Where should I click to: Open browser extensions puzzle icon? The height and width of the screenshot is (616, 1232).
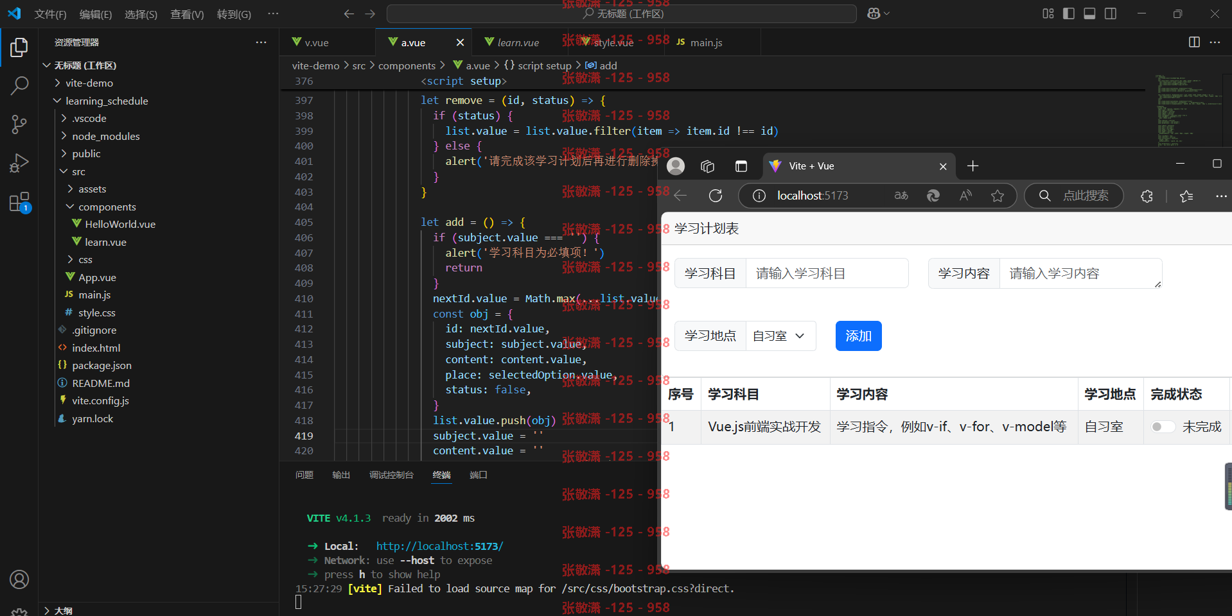pos(1147,196)
